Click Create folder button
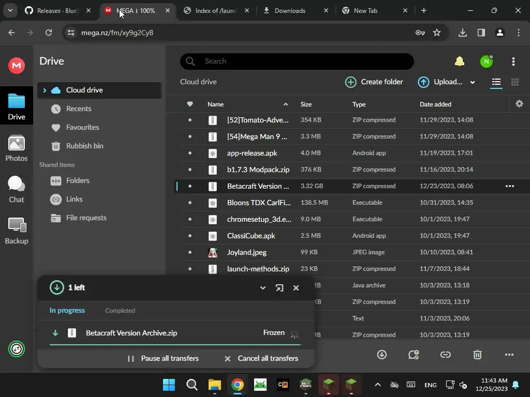The width and height of the screenshot is (530, 397). click(374, 82)
